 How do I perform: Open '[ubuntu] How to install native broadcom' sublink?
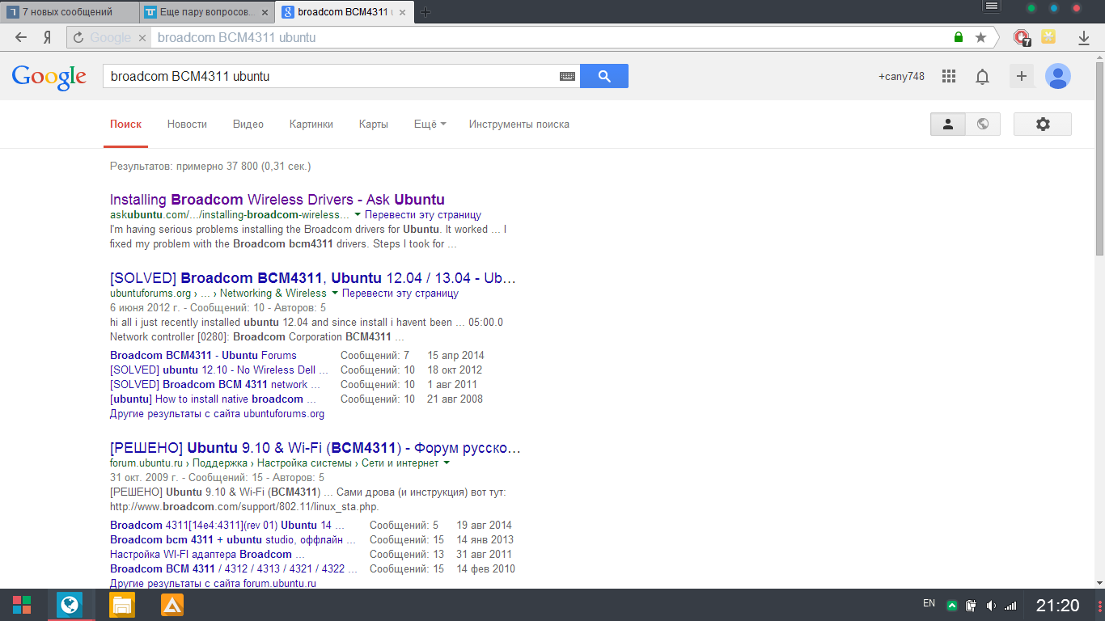click(x=214, y=399)
